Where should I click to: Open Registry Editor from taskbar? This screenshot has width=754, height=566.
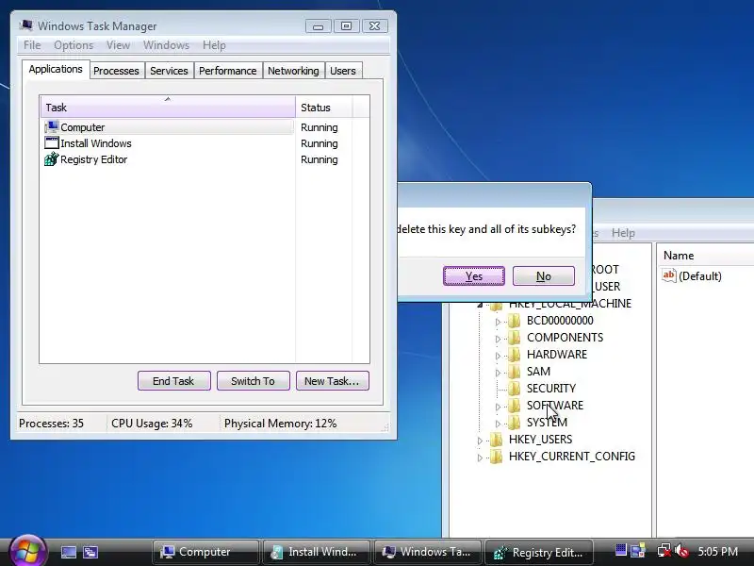click(538, 552)
